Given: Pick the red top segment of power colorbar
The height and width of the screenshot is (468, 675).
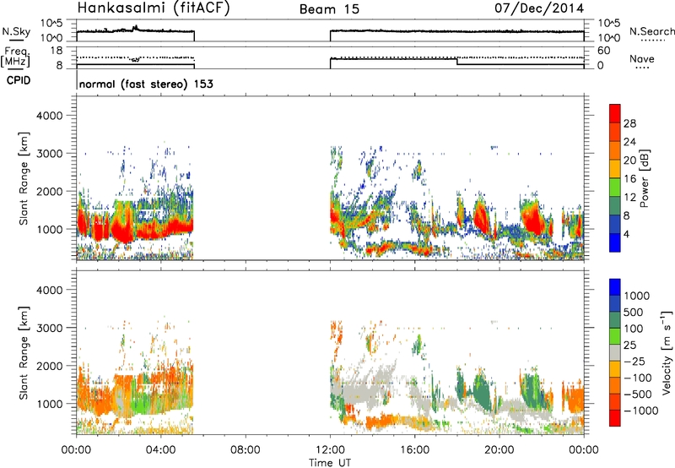Looking at the screenshot, I should tap(615, 114).
